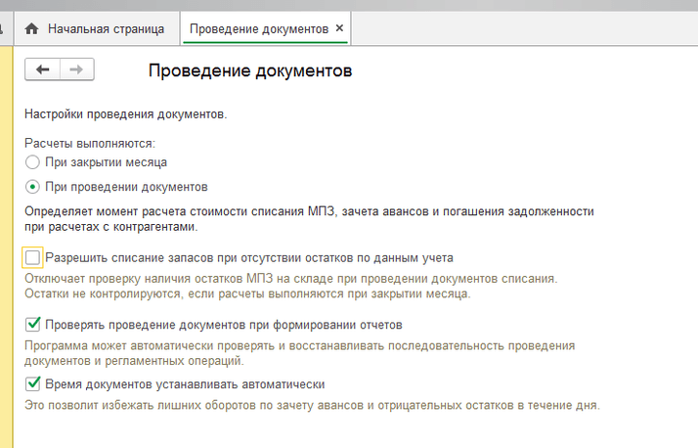Switch to the Начальная страница tab
This screenshot has width=698, height=448.
(106, 29)
